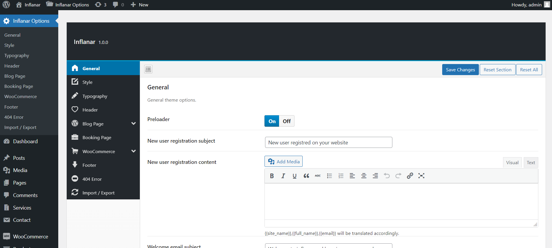
Task: Switch Preloader to Off
Action: tap(287, 121)
